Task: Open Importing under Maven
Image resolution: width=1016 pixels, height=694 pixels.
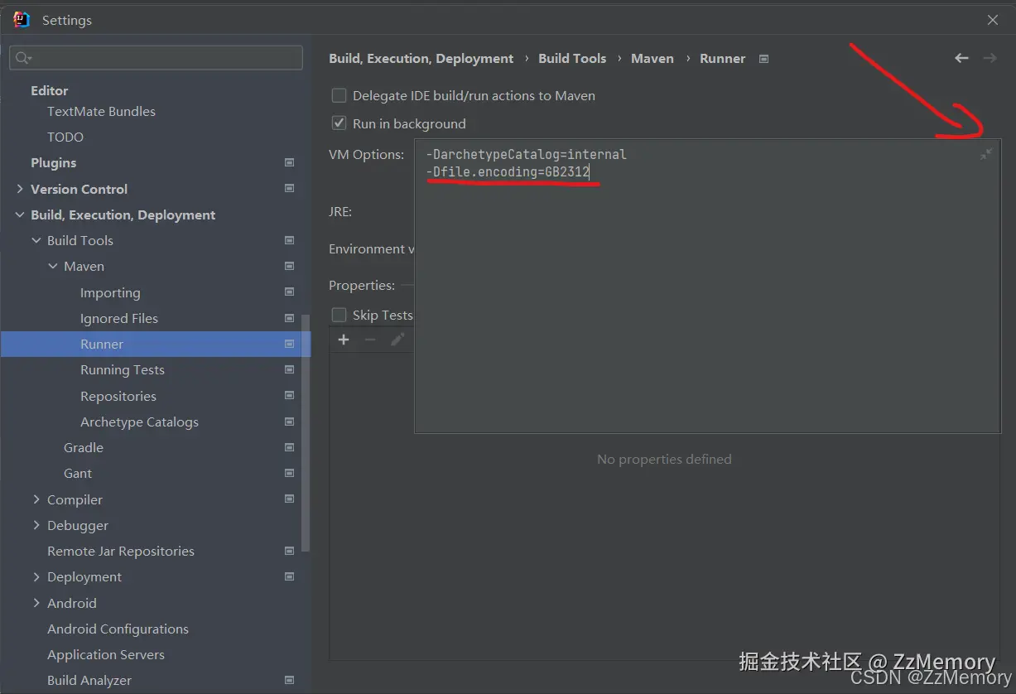Action: pyautogui.click(x=110, y=292)
